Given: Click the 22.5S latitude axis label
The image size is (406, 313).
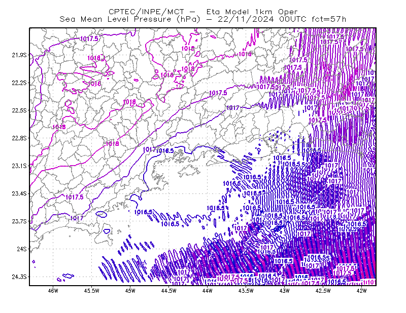Looking at the screenshot, I should (19, 110).
